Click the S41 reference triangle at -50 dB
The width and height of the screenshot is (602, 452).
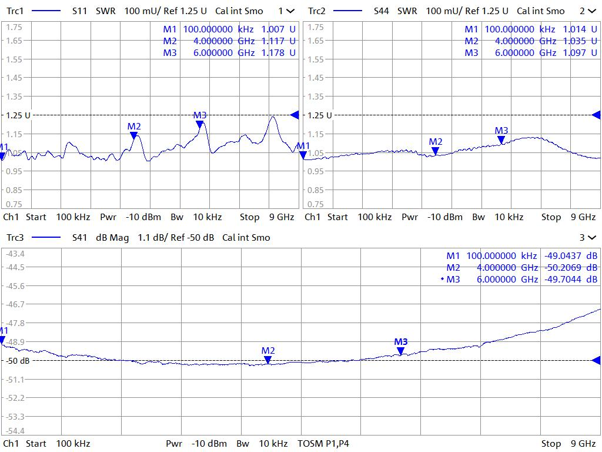(596, 360)
